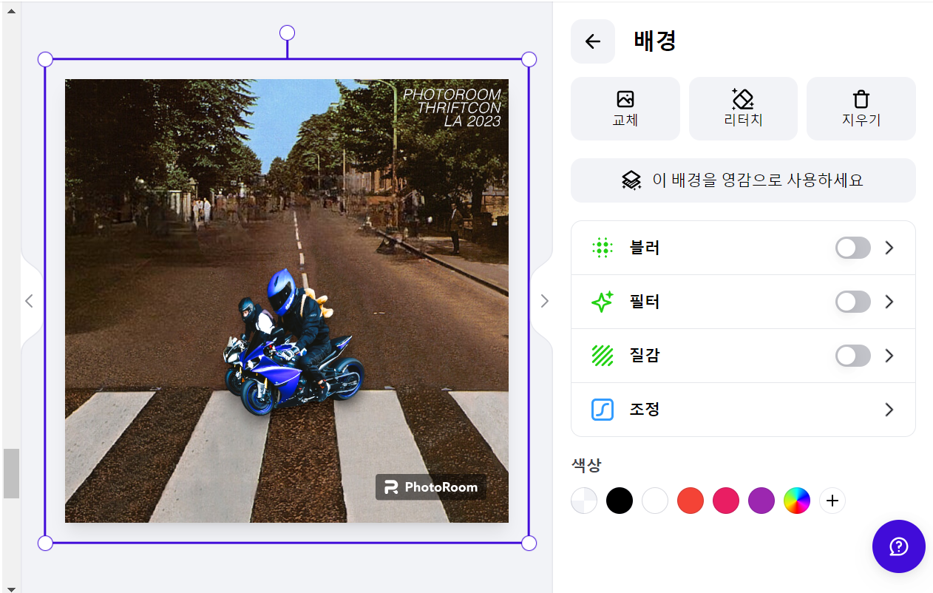Click the PhotoRoom watermark badge

[x=431, y=487]
